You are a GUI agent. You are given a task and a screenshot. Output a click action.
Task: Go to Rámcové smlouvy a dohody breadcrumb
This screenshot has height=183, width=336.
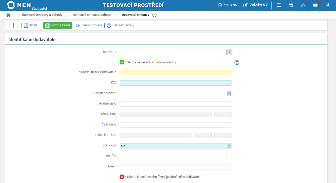42,15
